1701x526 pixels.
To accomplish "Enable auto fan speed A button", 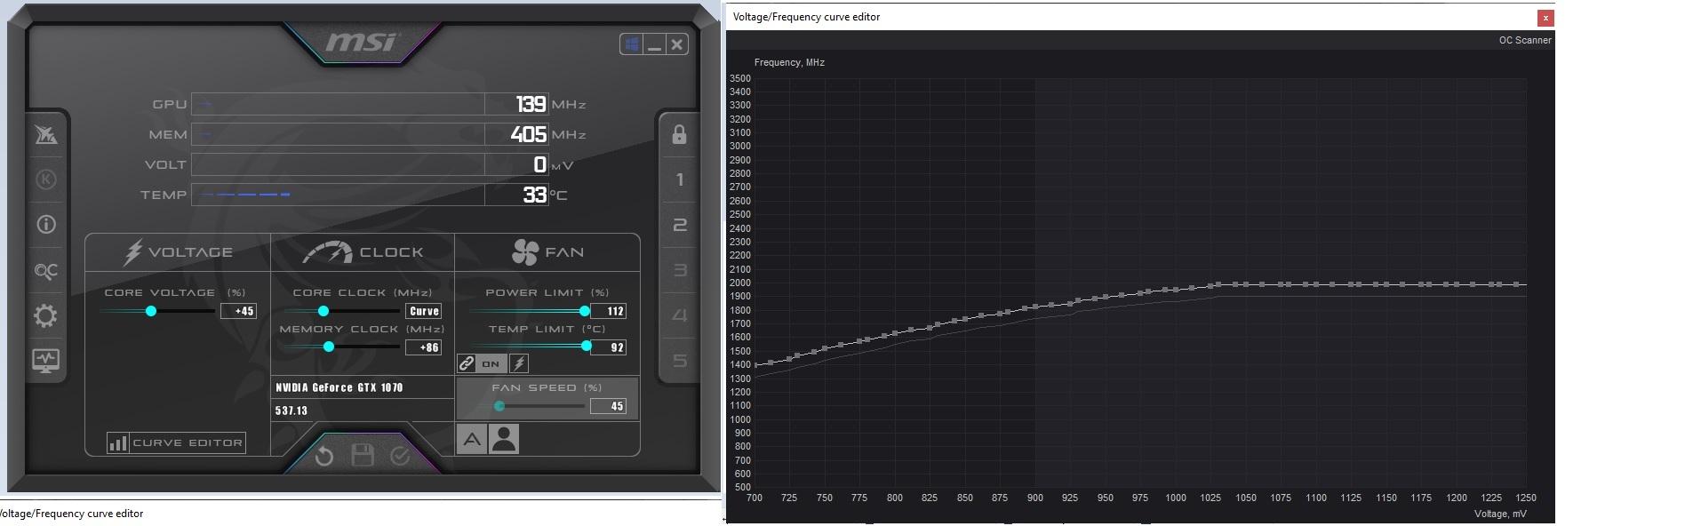I will coord(472,439).
